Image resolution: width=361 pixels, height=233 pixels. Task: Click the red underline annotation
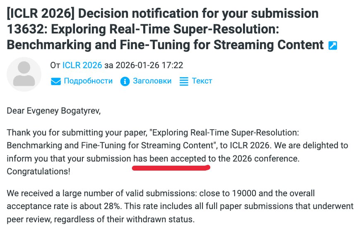point(171,168)
